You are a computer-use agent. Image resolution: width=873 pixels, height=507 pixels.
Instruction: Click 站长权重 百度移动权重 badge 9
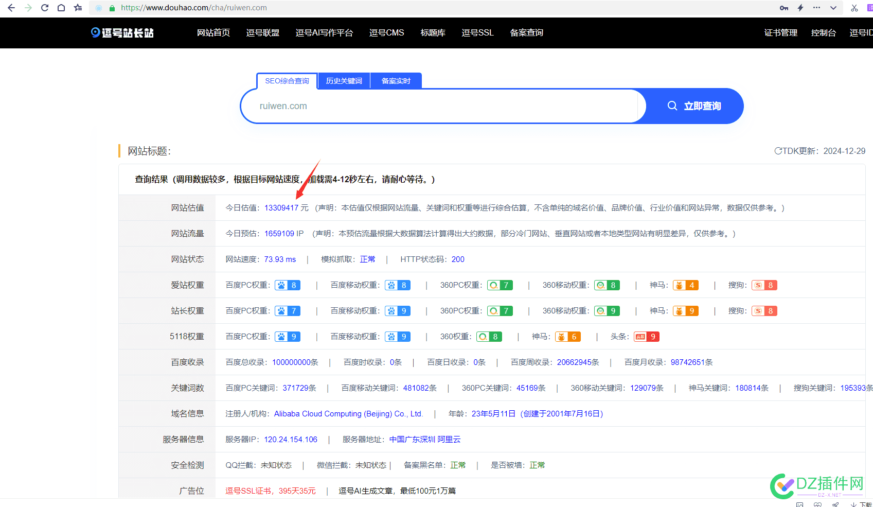coord(398,311)
